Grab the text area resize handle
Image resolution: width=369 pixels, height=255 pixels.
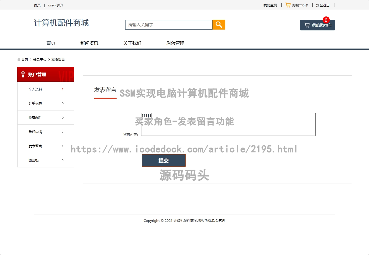[x=314, y=134]
